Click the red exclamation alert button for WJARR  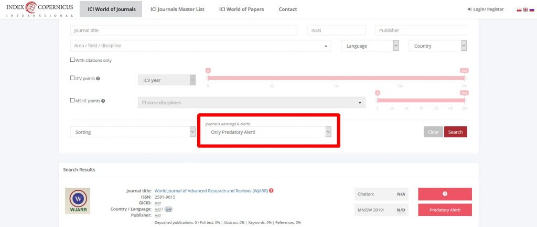[445, 194]
